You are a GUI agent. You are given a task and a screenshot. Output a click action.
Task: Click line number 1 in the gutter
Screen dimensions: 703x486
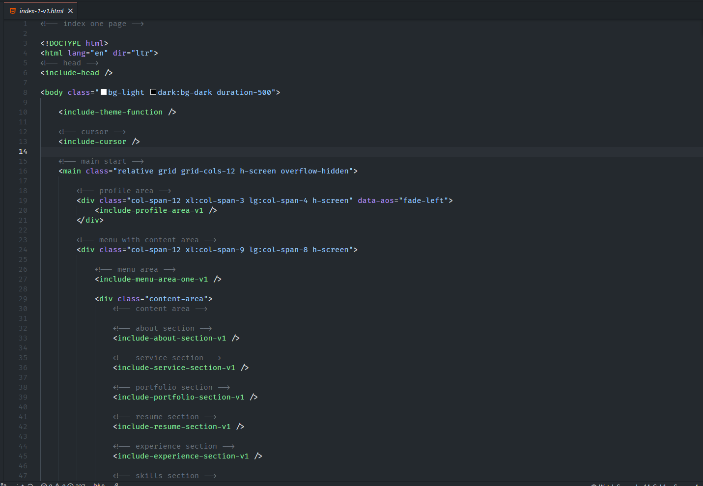click(25, 24)
